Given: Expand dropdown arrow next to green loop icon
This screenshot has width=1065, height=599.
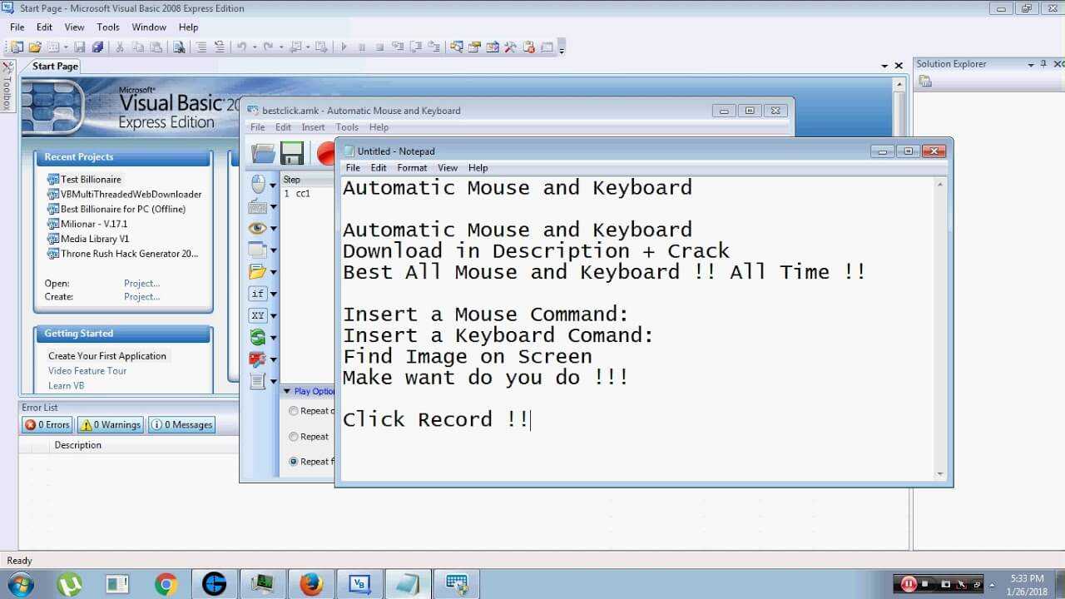Looking at the screenshot, I should (273, 338).
